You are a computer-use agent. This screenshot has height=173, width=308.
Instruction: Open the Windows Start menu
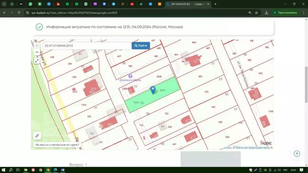3,170
